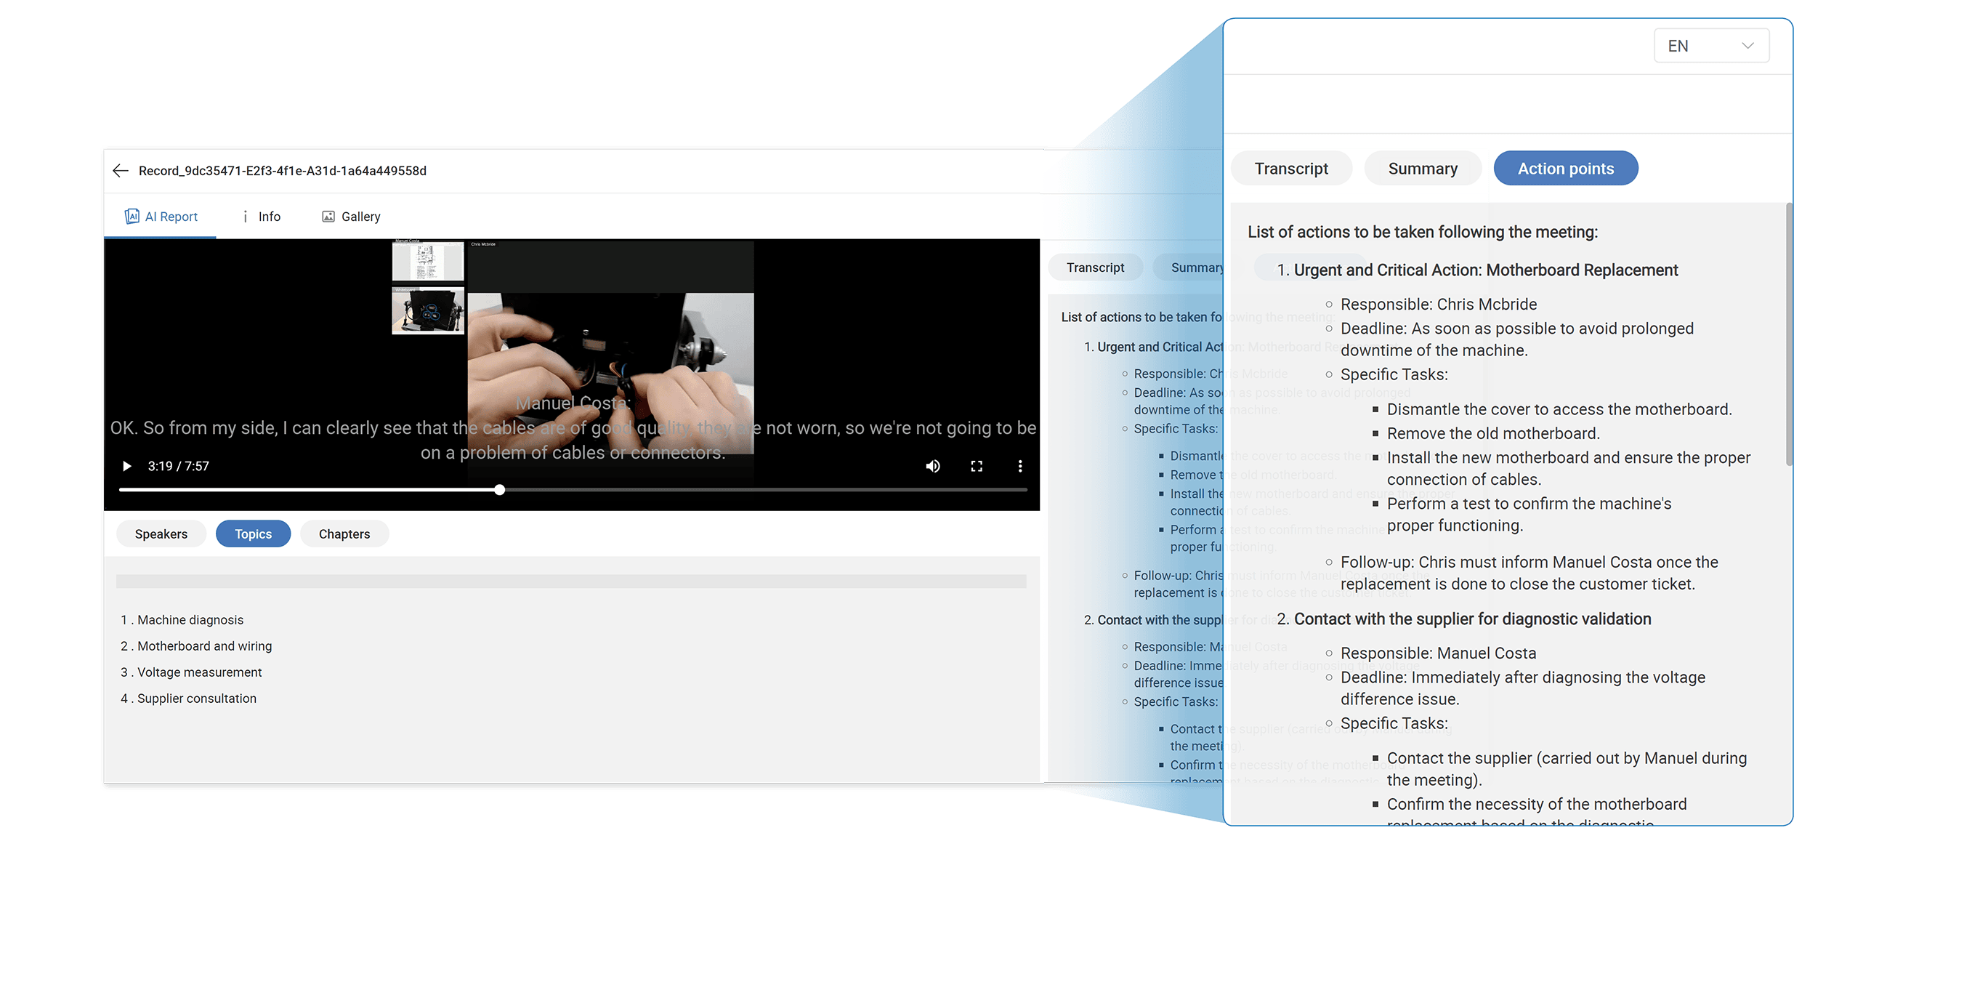Click the timeline bar above topics list

tap(571, 581)
